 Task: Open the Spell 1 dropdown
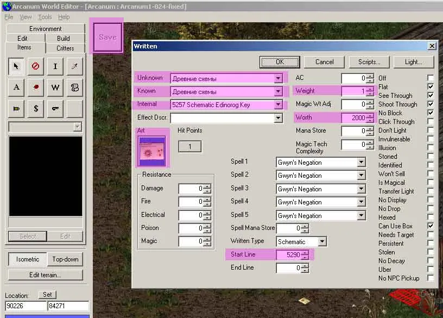(361, 162)
